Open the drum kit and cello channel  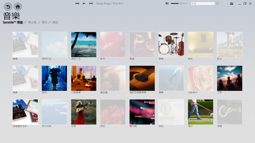coord(171,44)
